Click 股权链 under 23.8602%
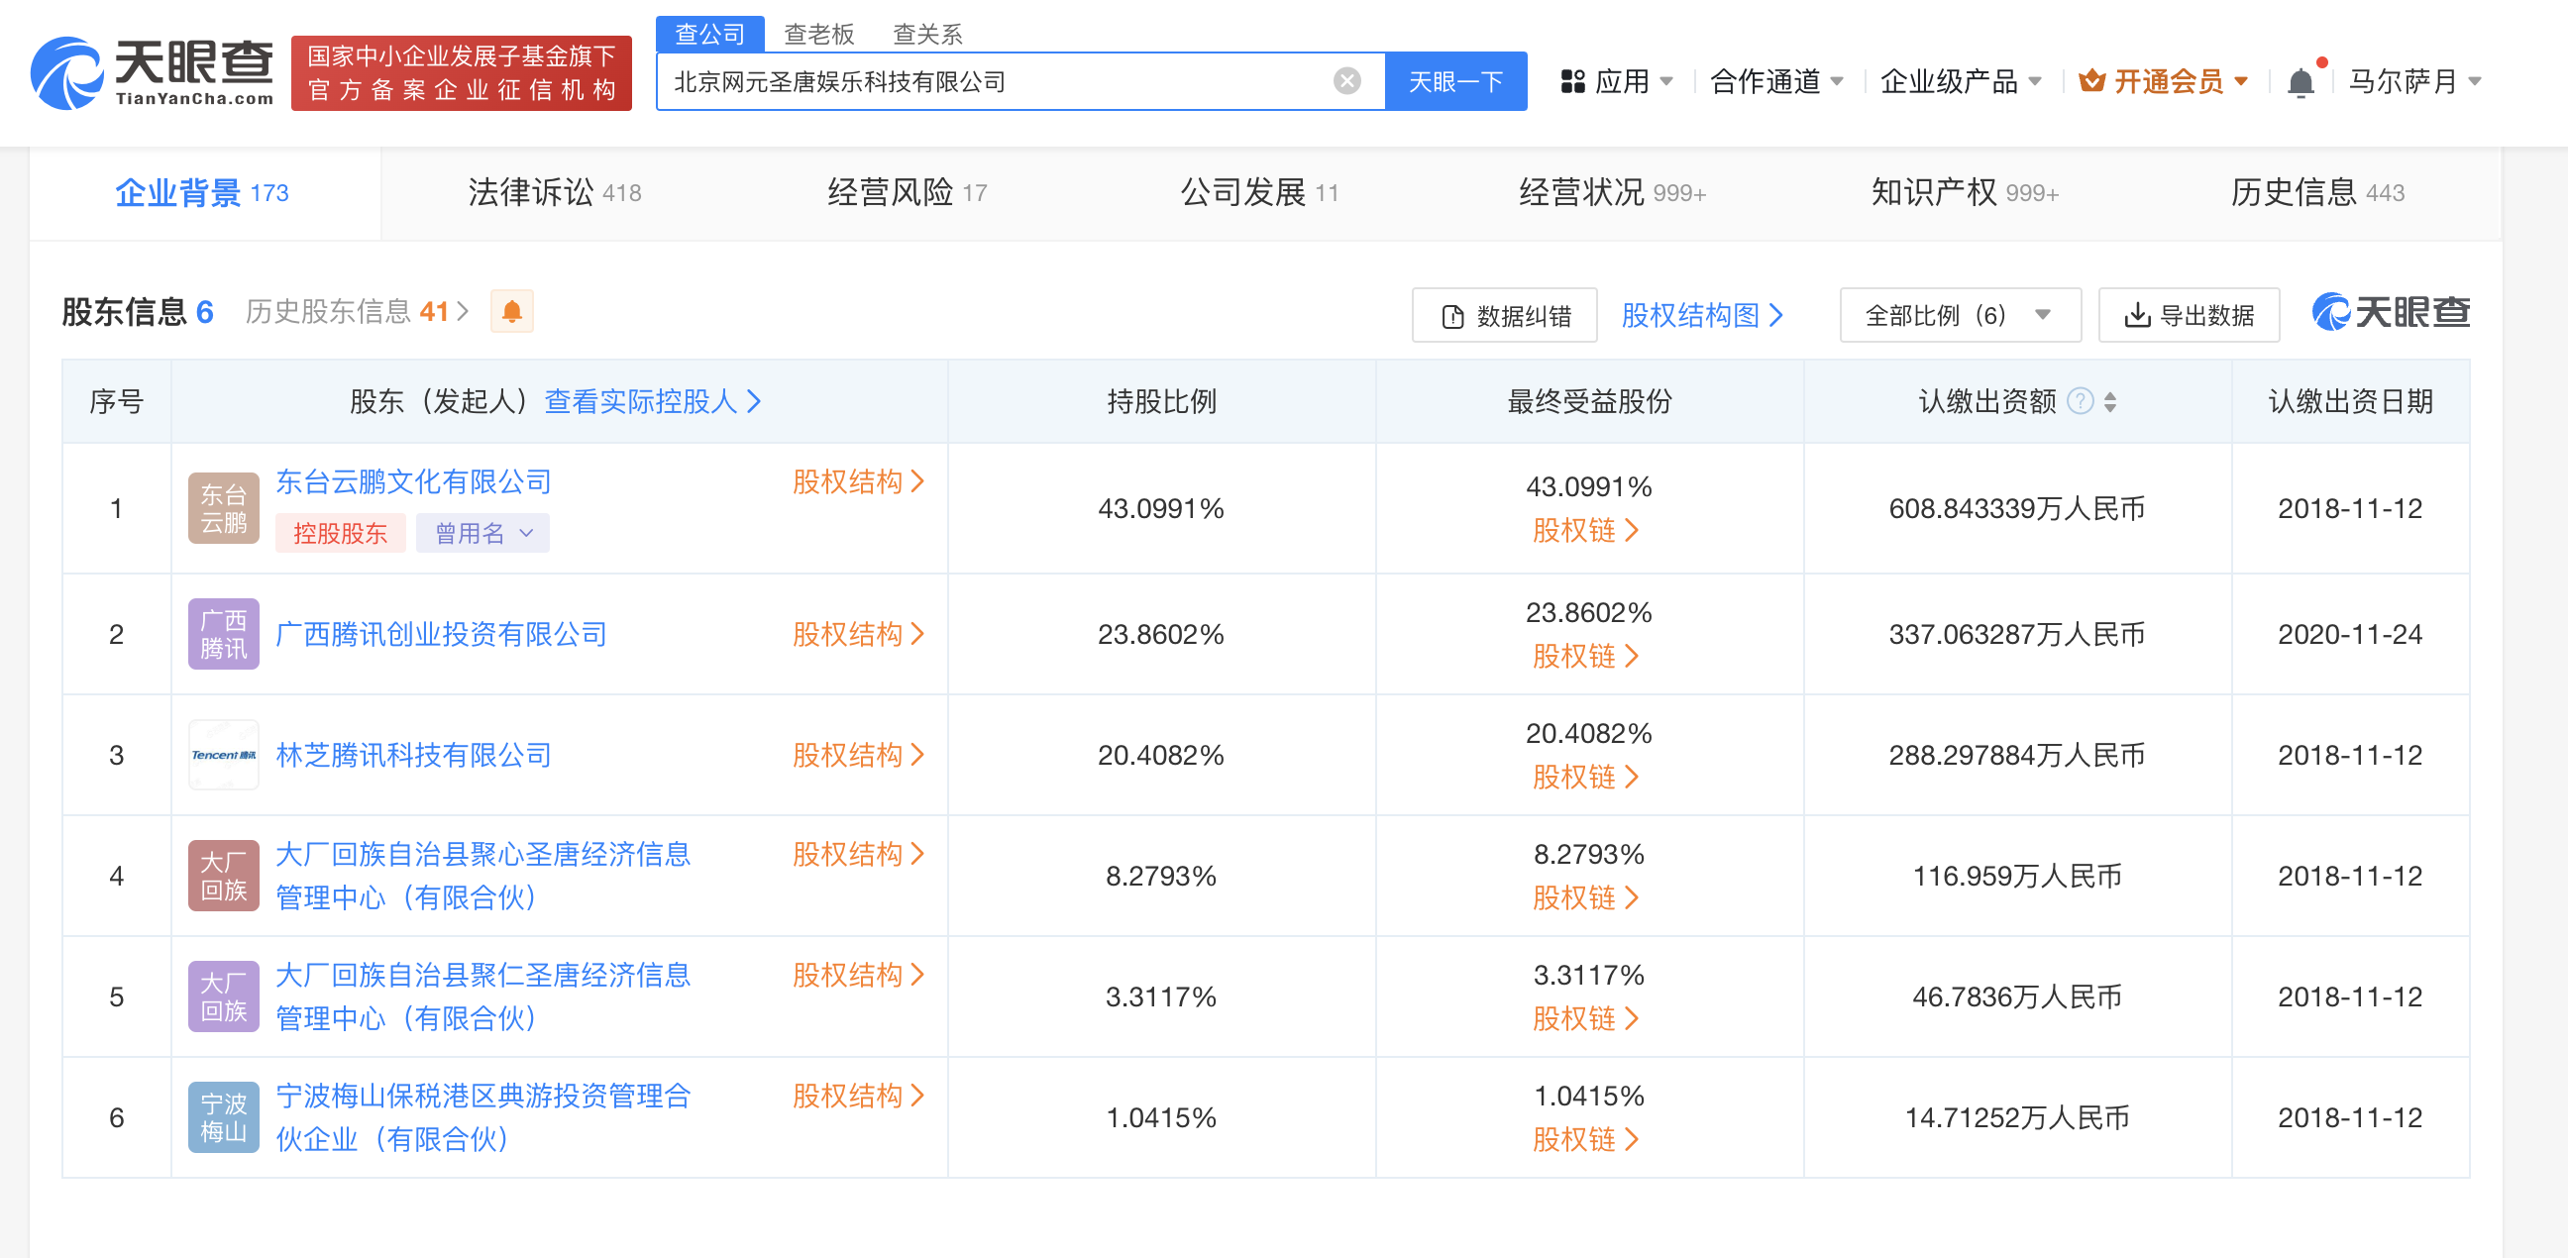The image size is (2568, 1258). point(1585,656)
